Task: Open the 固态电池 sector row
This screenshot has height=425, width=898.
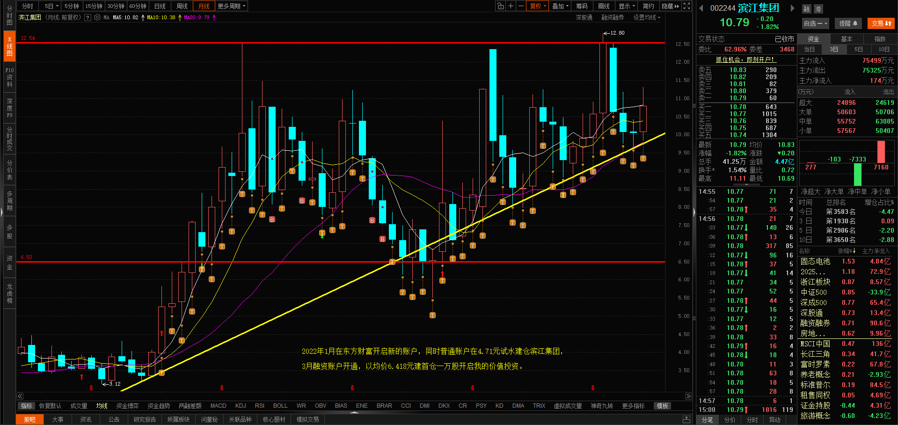Action: coord(846,262)
